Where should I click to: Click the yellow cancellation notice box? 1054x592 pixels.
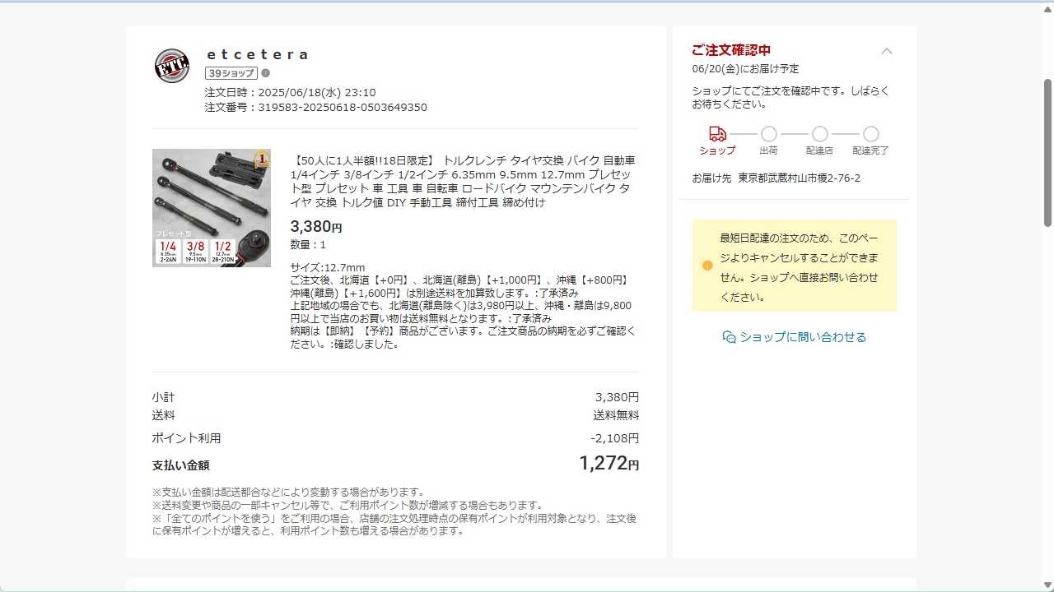click(x=795, y=266)
